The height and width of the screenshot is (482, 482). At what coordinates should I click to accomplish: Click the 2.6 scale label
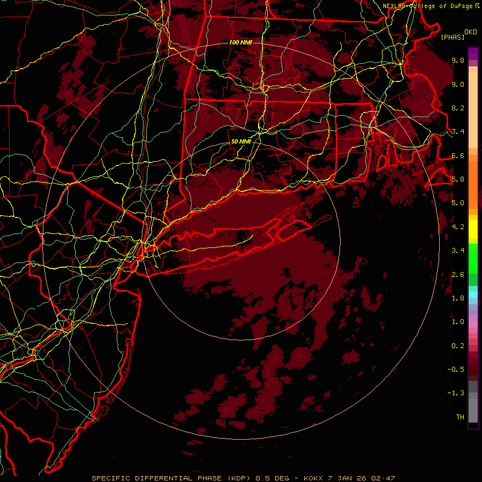coord(458,275)
